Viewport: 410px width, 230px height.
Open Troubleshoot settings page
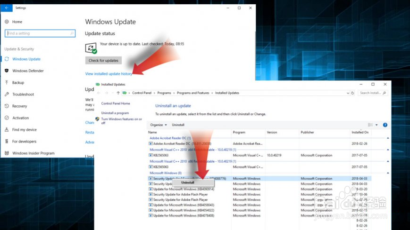[x=23, y=95]
